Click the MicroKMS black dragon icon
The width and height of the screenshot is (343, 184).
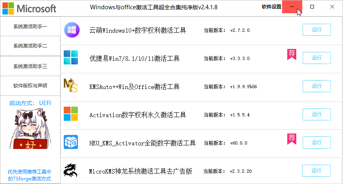tap(71, 170)
